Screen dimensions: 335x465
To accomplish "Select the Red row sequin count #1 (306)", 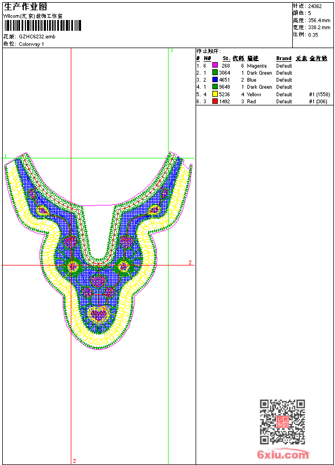I will point(319,101).
